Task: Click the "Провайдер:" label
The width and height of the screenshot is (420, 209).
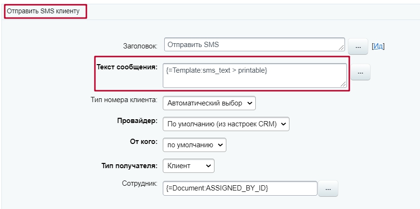Action: click(x=137, y=121)
